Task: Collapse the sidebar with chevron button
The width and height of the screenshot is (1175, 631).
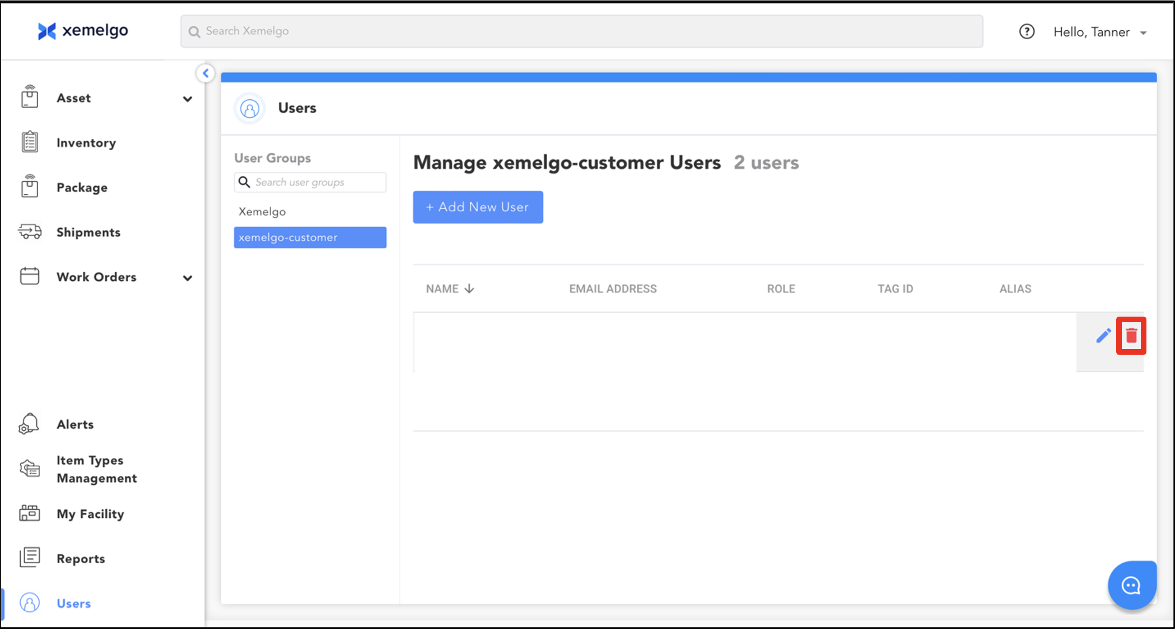Action: (206, 73)
